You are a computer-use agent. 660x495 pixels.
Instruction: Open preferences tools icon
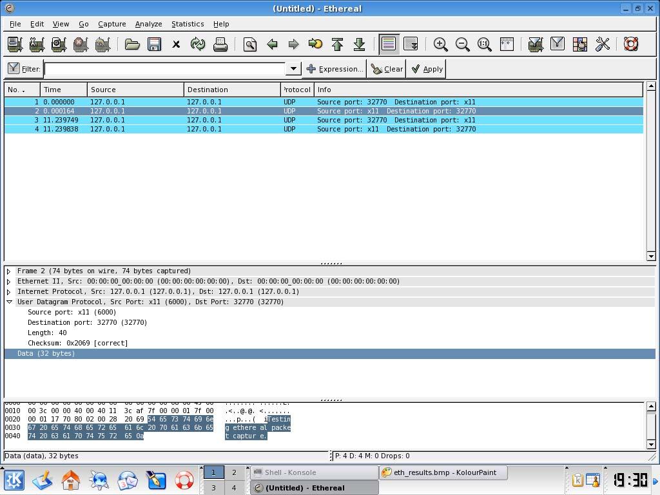(x=603, y=44)
